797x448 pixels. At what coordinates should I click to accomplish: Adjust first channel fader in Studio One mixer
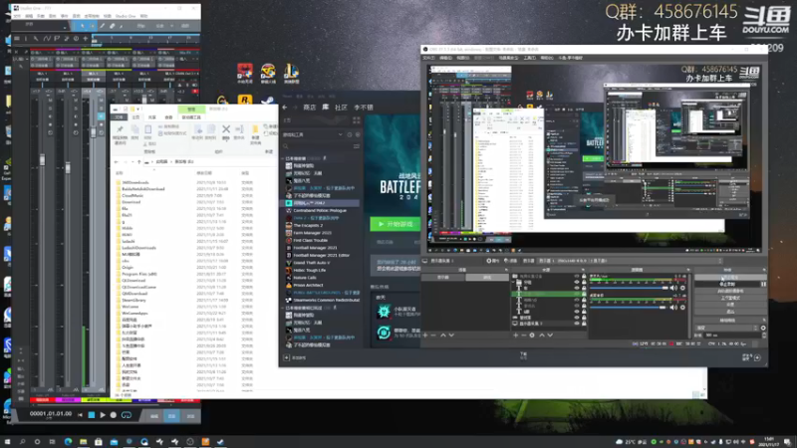click(42, 160)
